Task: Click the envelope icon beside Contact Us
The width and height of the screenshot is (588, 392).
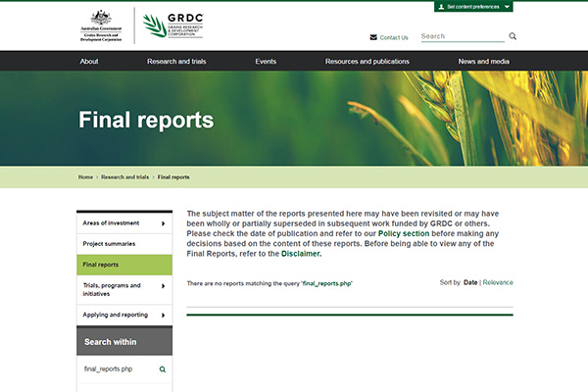Action: [x=373, y=37]
